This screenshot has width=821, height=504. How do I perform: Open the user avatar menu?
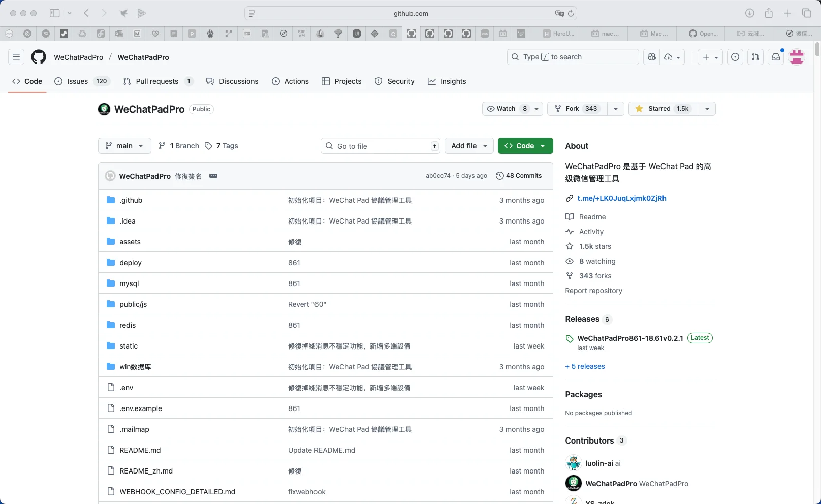[x=797, y=57]
